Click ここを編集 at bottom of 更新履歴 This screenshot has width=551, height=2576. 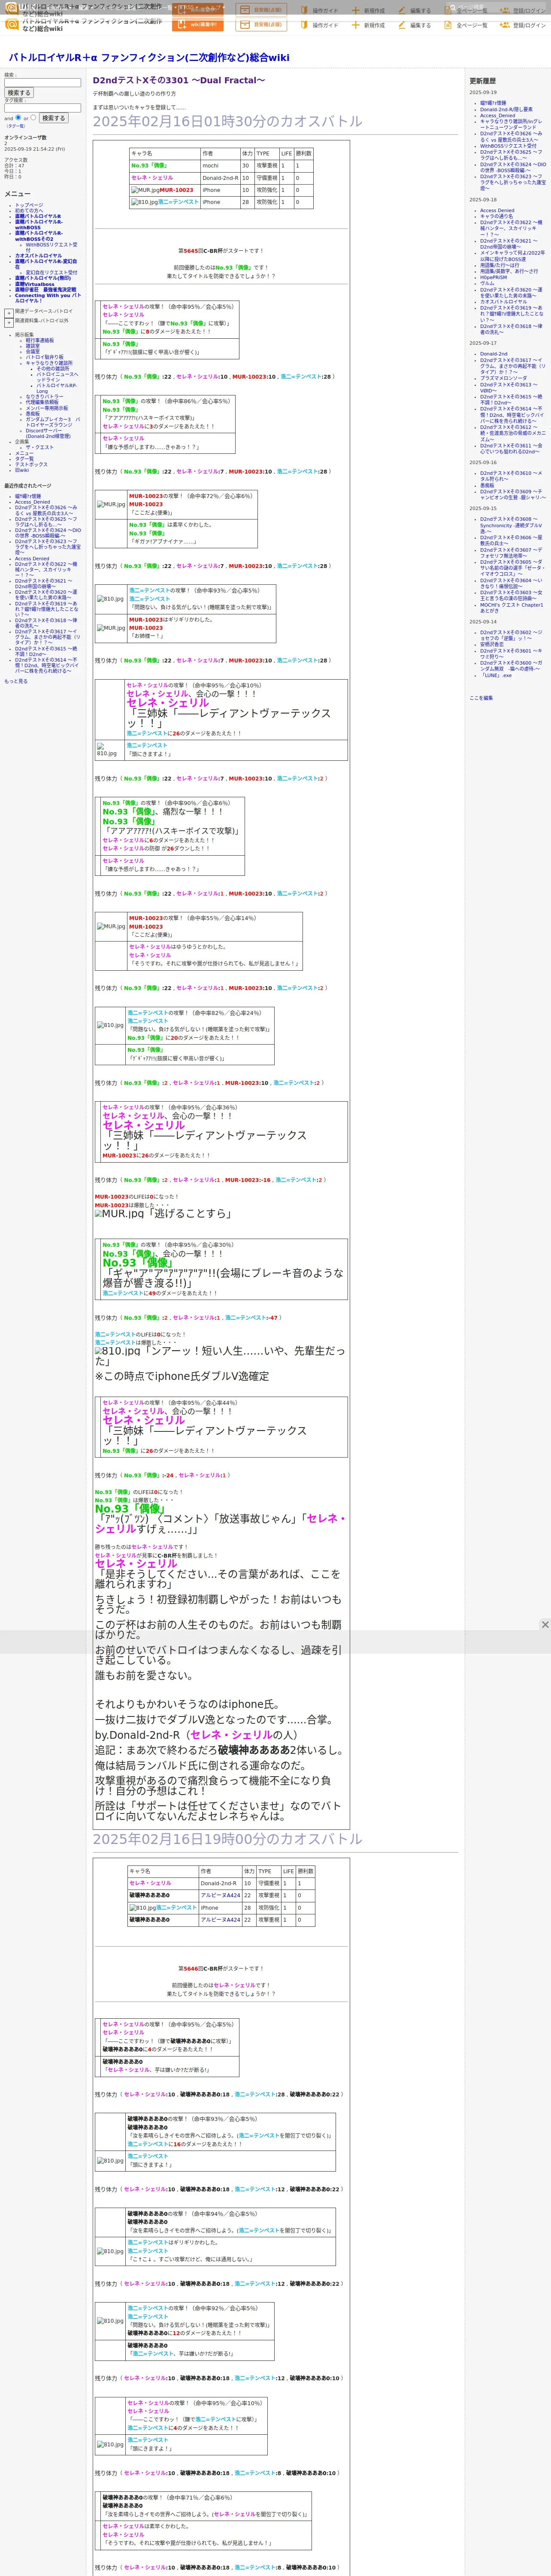481,698
